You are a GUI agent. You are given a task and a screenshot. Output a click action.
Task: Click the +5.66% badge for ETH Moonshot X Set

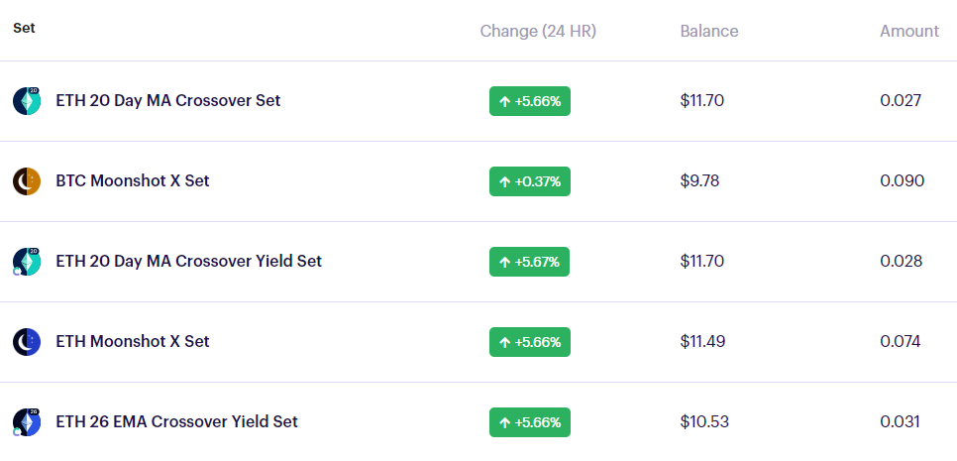click(530, 342)
